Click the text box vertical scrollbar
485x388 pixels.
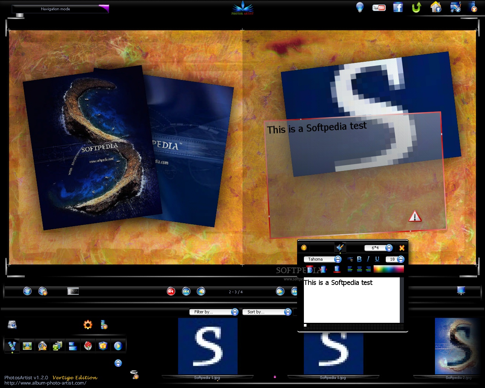[x=402, y=300]
